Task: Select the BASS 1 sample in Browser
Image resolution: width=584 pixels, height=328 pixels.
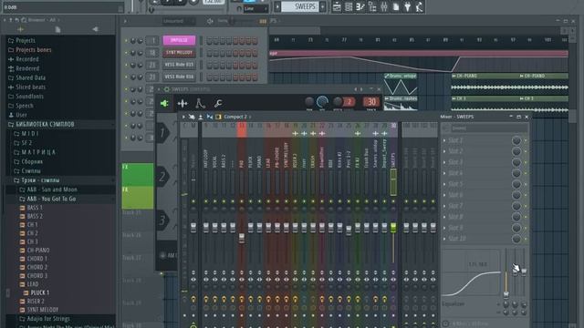Action: [35, 208]
